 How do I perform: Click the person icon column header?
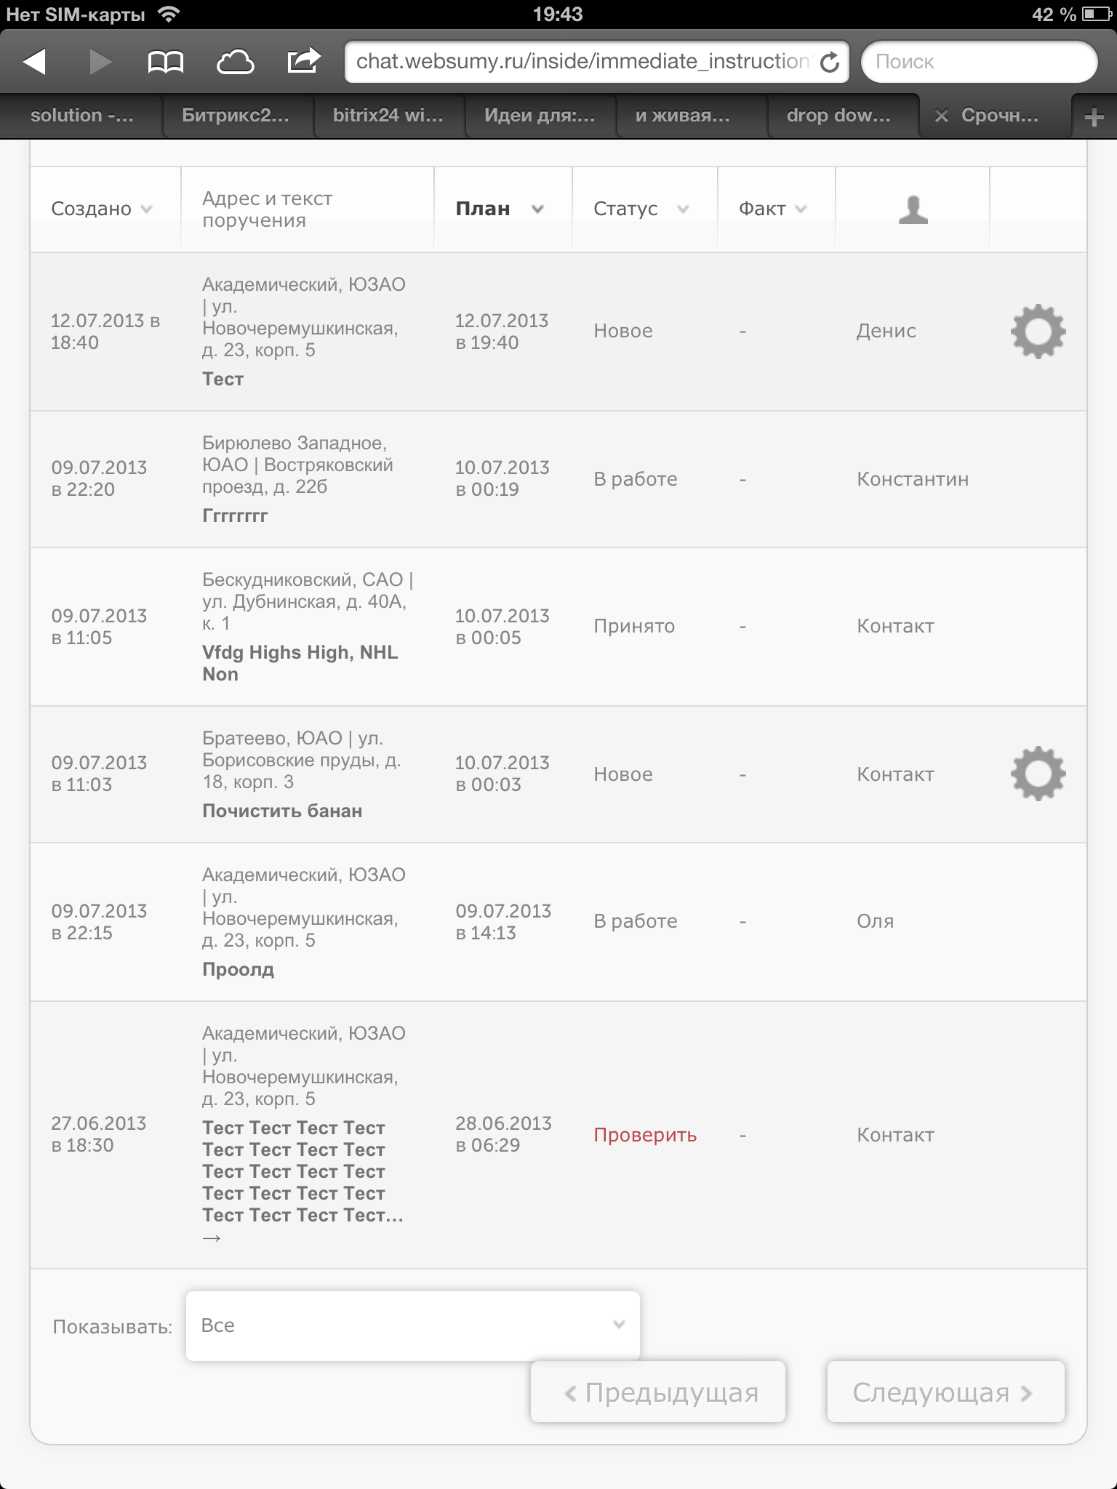tap(913, 209)
